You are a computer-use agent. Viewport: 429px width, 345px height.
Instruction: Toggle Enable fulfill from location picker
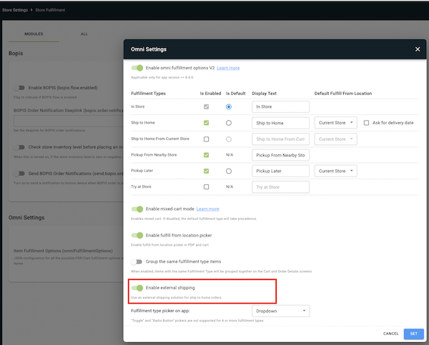[137, 236]
